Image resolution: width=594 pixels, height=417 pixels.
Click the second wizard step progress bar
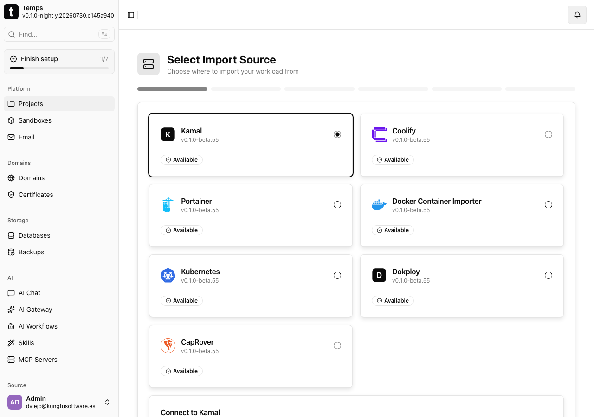click(246, 89)
